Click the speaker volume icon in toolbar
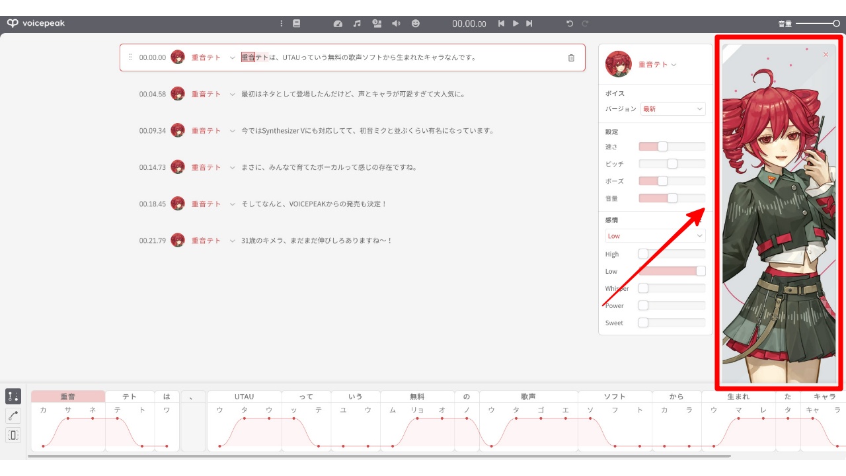 coord(396,23)
